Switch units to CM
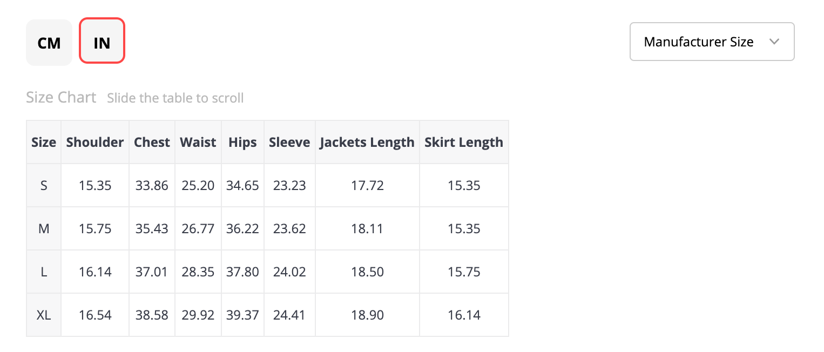This screenshot has height=352, width=824. tap(49, 43)
